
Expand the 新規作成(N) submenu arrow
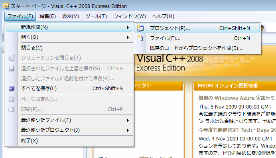128,27
